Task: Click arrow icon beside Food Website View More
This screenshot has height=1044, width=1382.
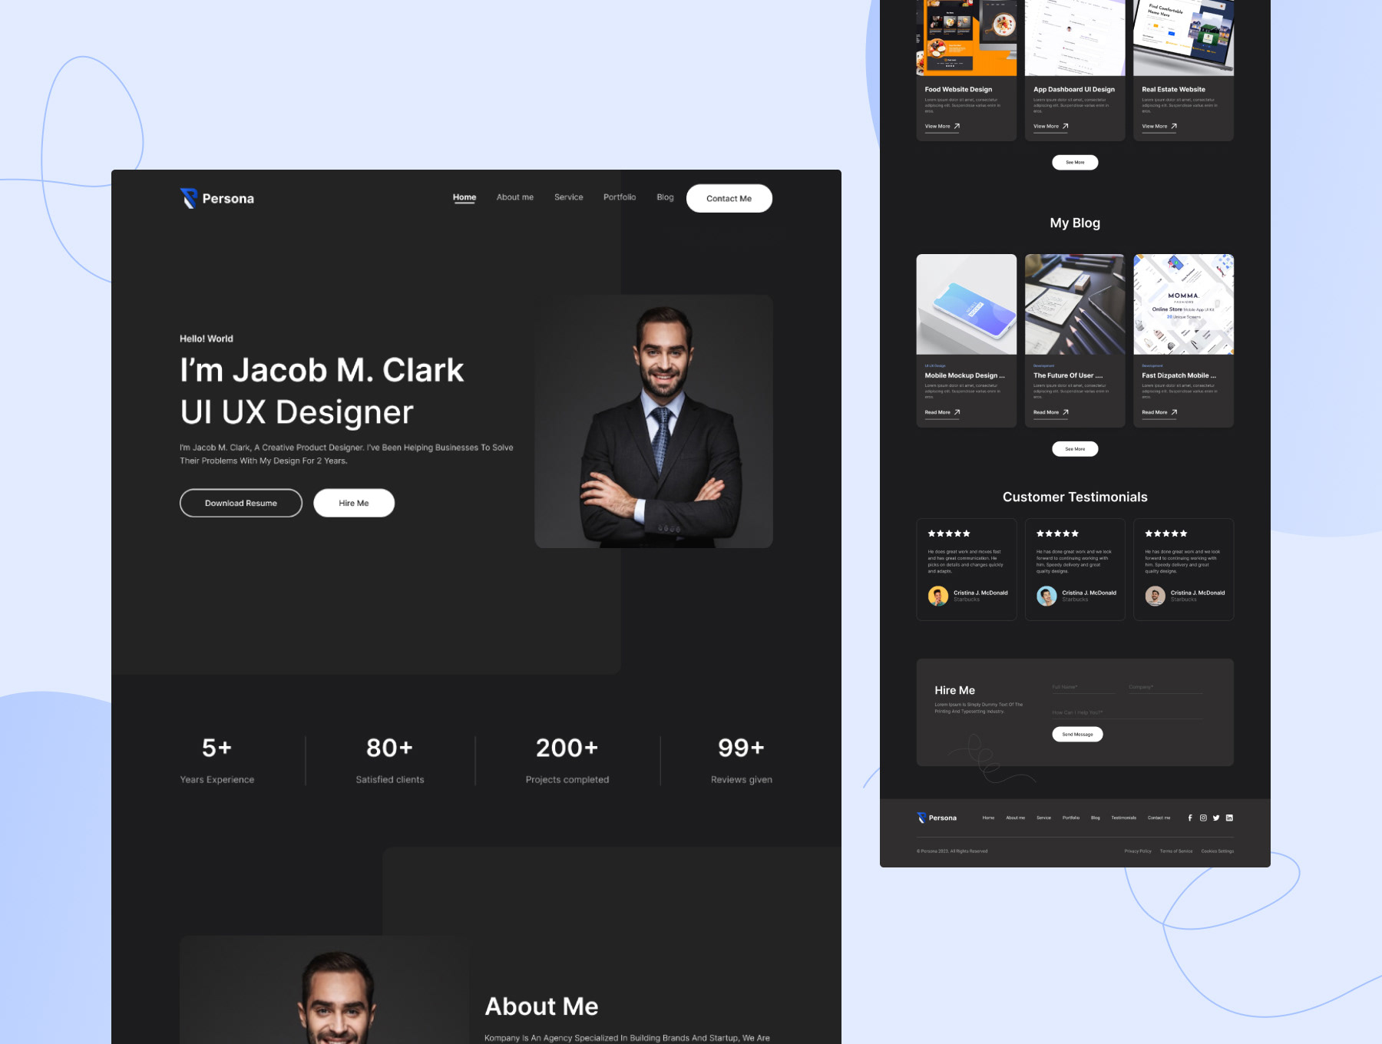Action: click(957, 126)
